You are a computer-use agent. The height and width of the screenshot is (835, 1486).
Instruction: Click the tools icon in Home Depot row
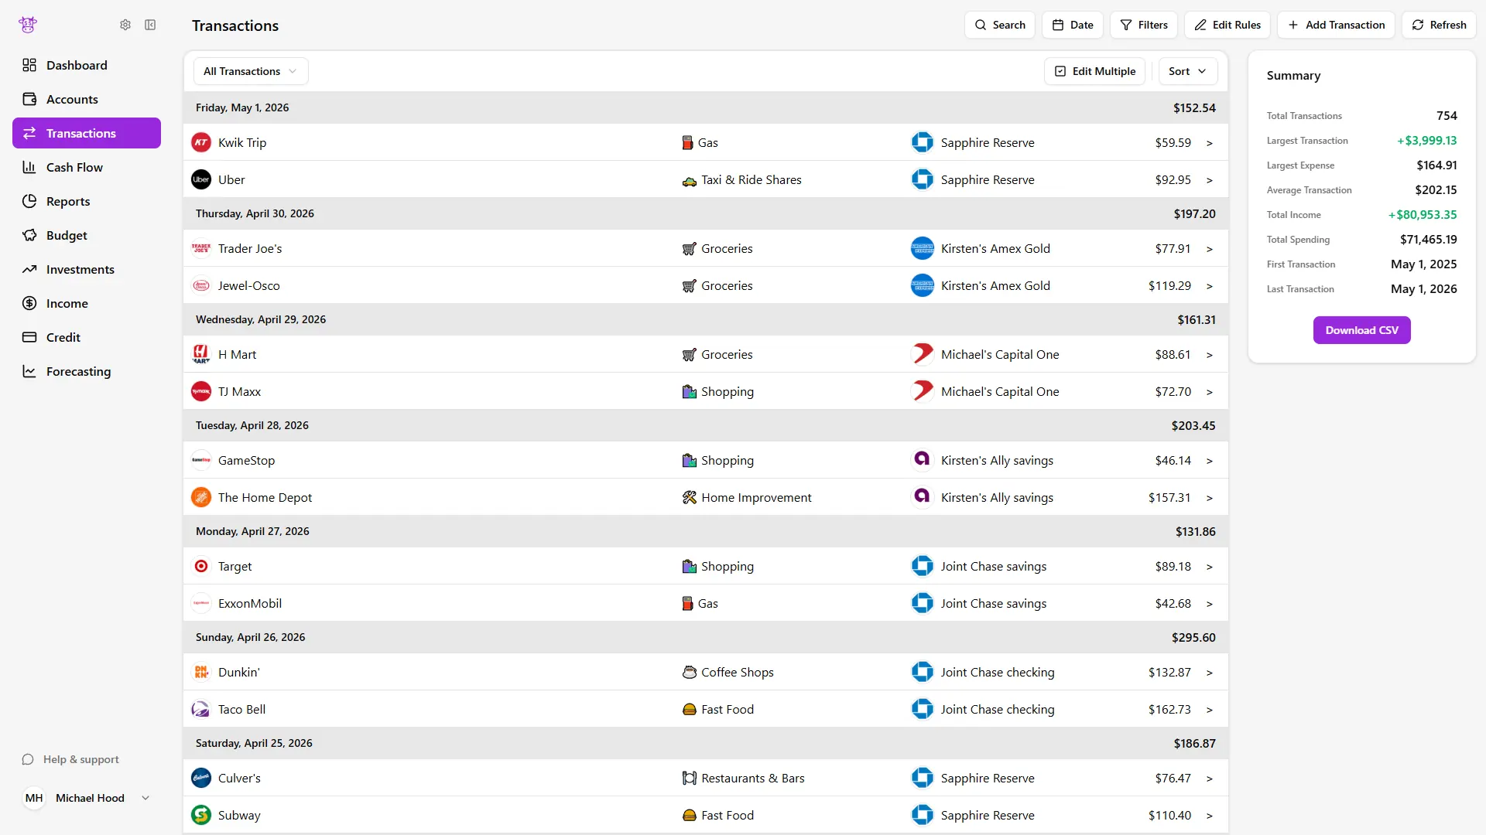click(689, 497)
